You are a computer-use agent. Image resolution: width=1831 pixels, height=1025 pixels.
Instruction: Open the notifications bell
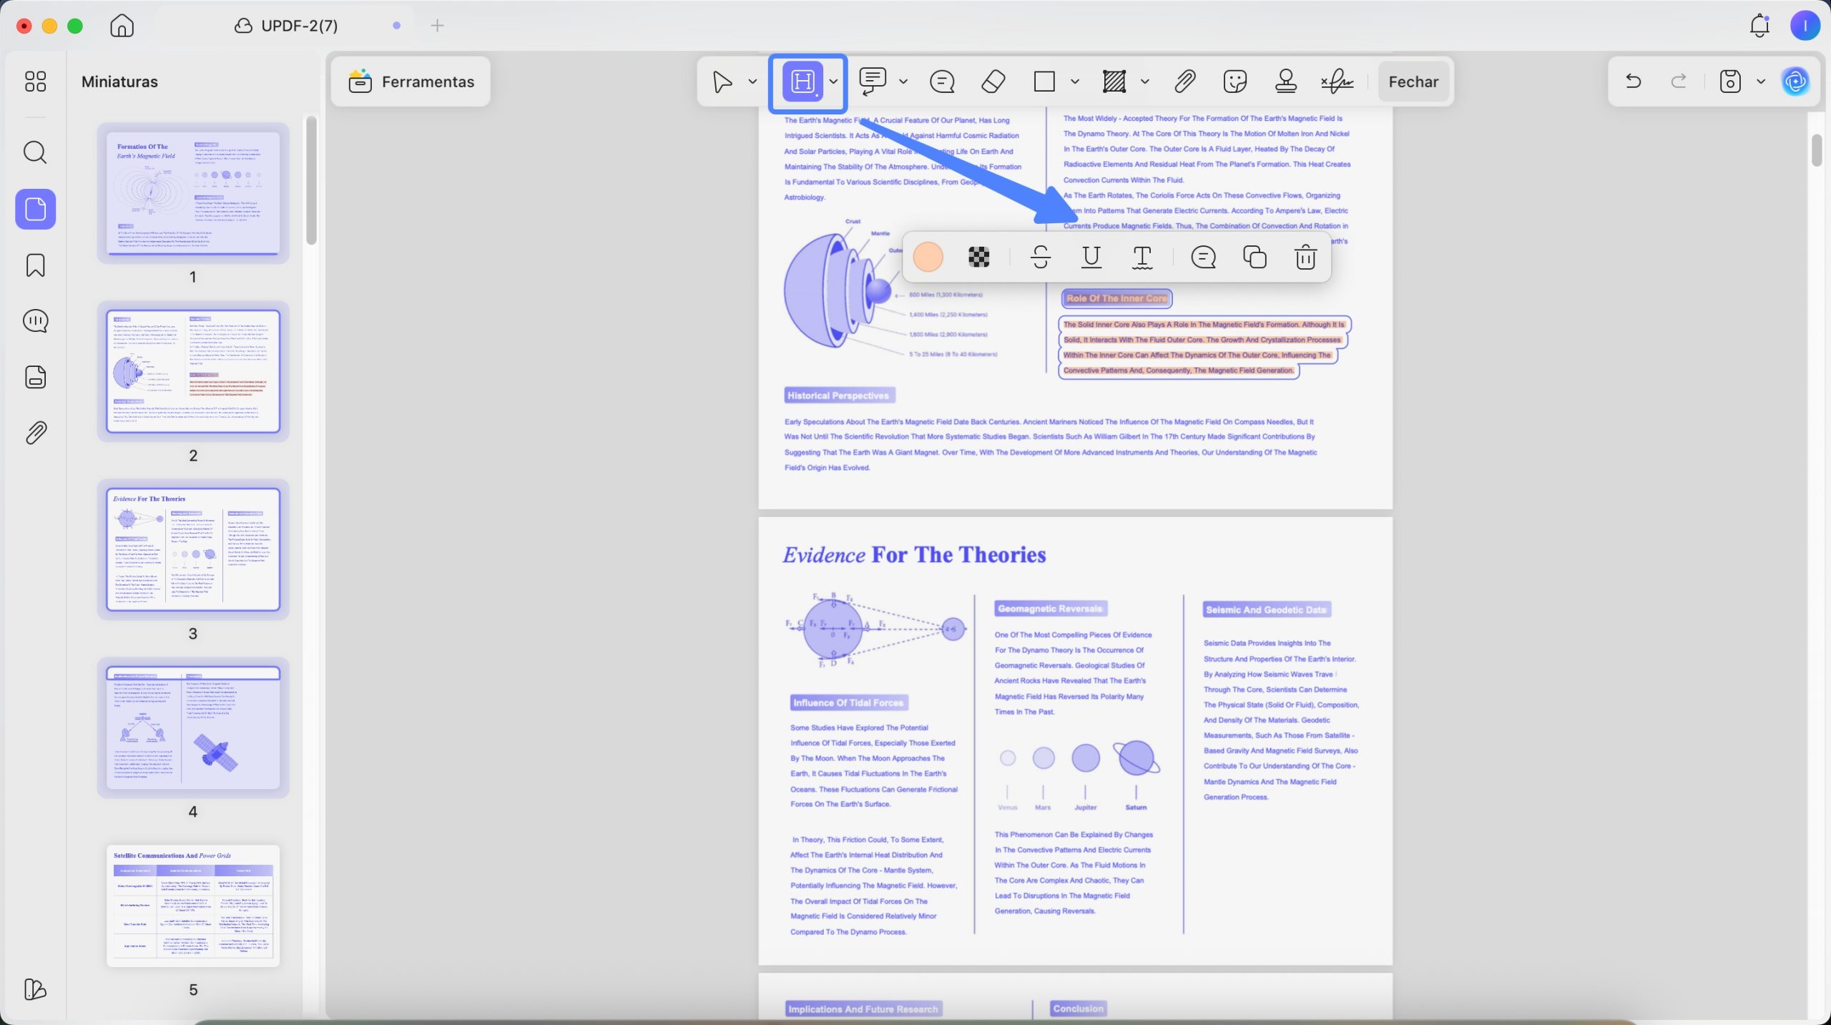[x=1759, y=26]
